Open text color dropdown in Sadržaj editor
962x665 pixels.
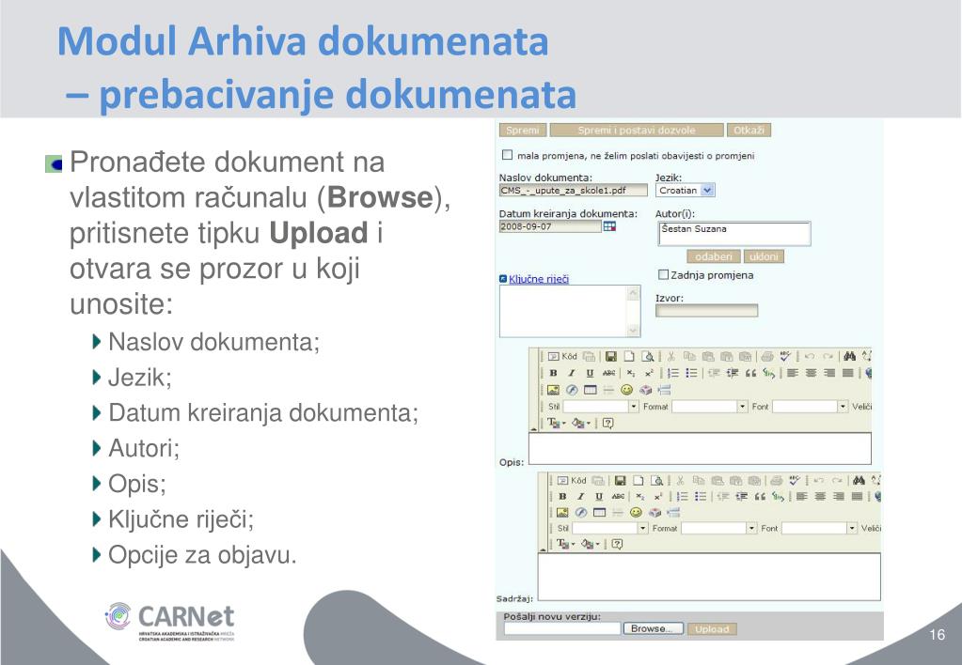click(x=565, y=544)
